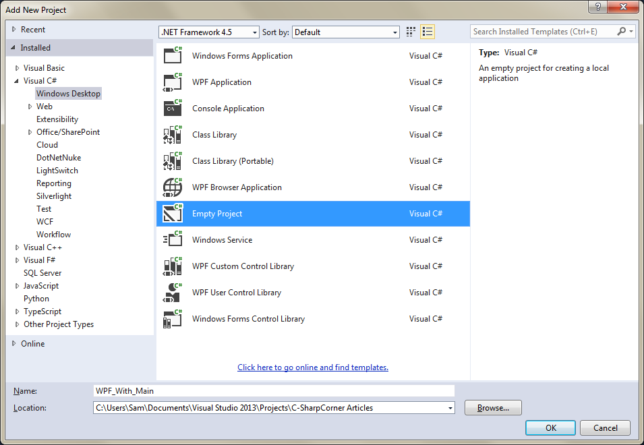644x445 pixels.
Task: Close the Add New Project dialog
Action: pyautogui.click(x=623, y=7)
